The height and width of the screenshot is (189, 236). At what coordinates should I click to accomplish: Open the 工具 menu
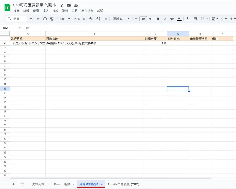(x=75, y=11)
